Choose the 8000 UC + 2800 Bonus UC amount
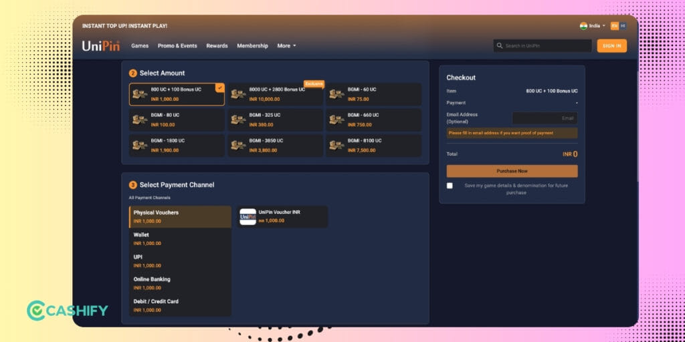 click(275, 94)
